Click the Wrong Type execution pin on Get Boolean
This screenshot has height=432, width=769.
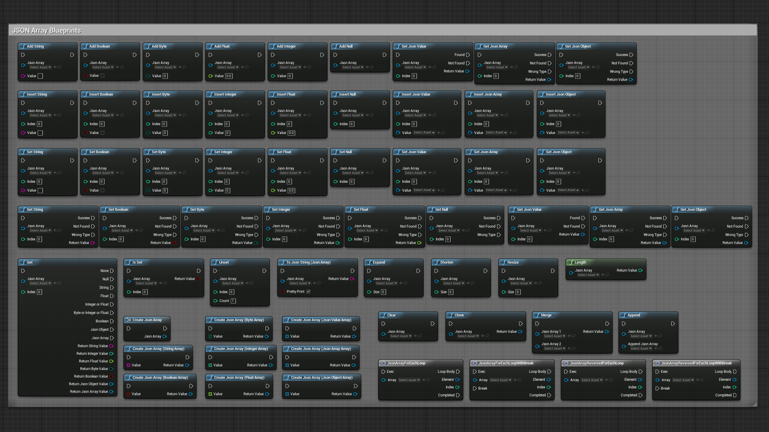pyautogui.click(x=175, y=235)
